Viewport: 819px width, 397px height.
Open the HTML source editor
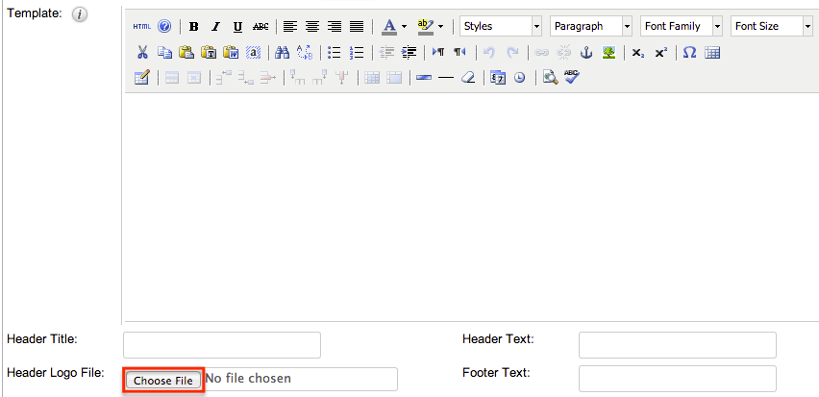pyautogui.click(x=141, y=26)
